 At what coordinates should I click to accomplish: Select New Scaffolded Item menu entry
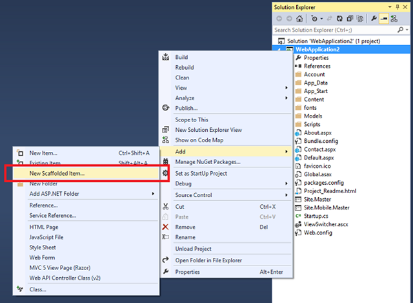tap(86, 174)
